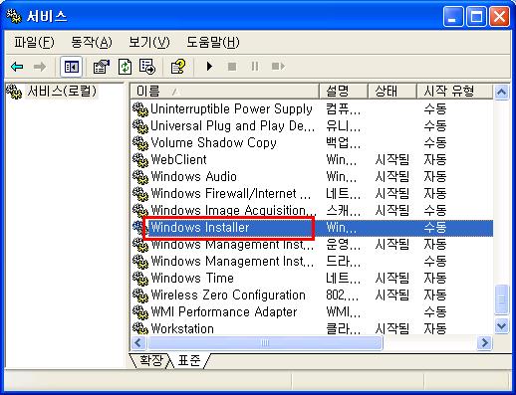Toggle the show/hide console tree button
The height and width of the screenshot is (395, 516).
click(72, 67)
